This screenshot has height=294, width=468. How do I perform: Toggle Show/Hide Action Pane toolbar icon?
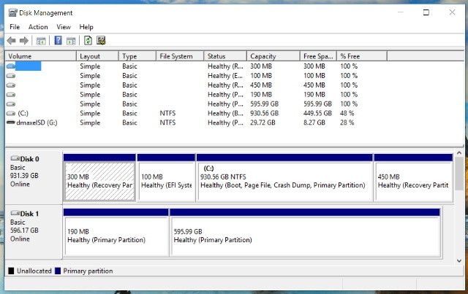point(71,41)
